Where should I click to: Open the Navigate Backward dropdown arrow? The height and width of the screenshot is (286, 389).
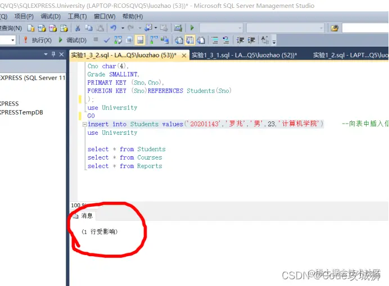156,28
